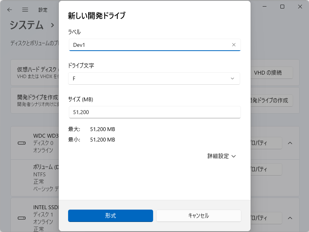
Task: Open プロパティ for Disk 0
Action: pyautogui.click(x=266, y=143)
